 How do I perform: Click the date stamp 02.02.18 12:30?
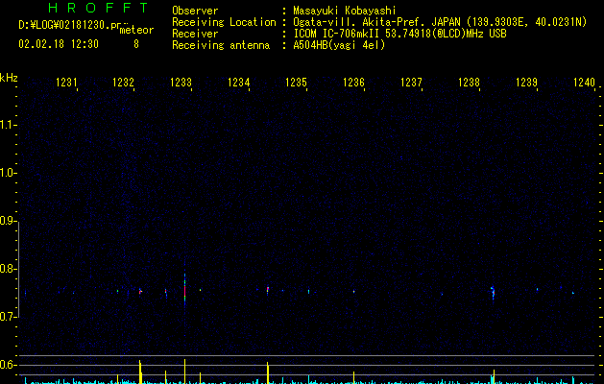pos(59,44)
